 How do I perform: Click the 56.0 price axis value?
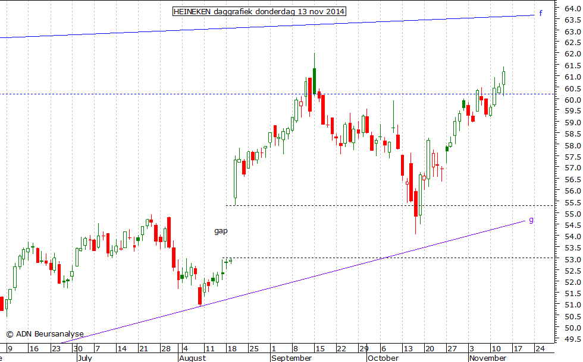click(572, 191)
